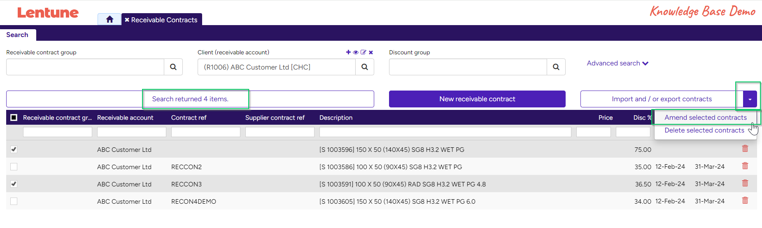Expand Advanced search options

(618, 63)
